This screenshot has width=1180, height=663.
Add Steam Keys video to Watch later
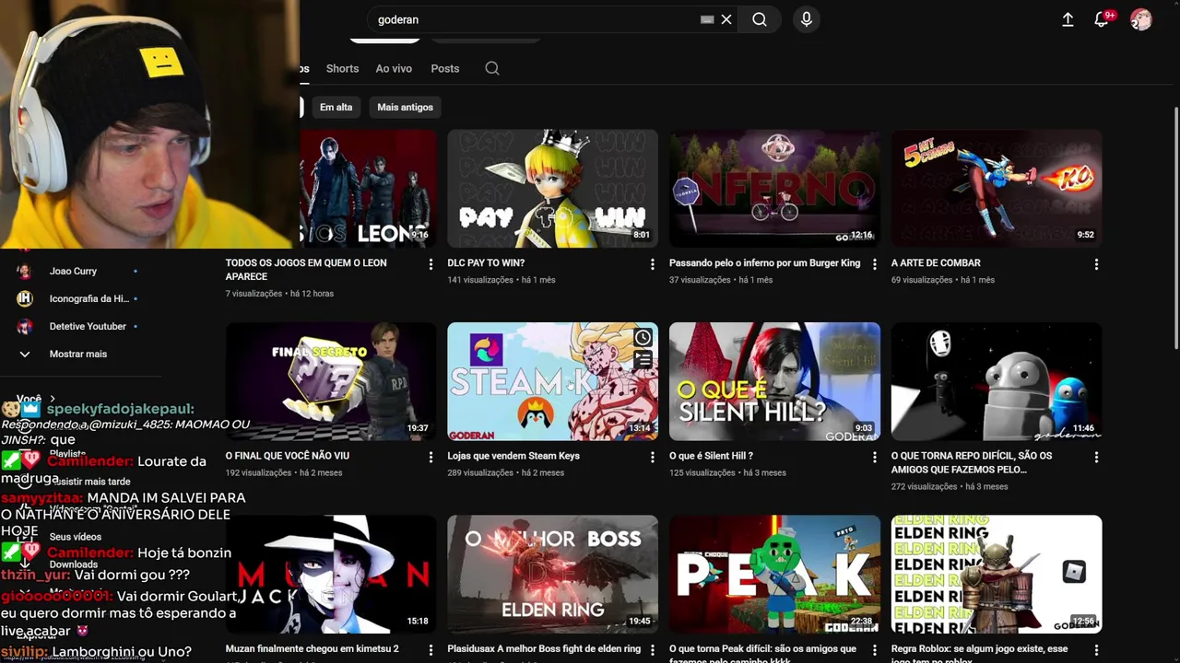point(643,338)
